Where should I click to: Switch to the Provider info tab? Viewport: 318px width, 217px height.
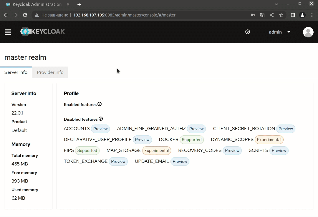coord(50,72)
